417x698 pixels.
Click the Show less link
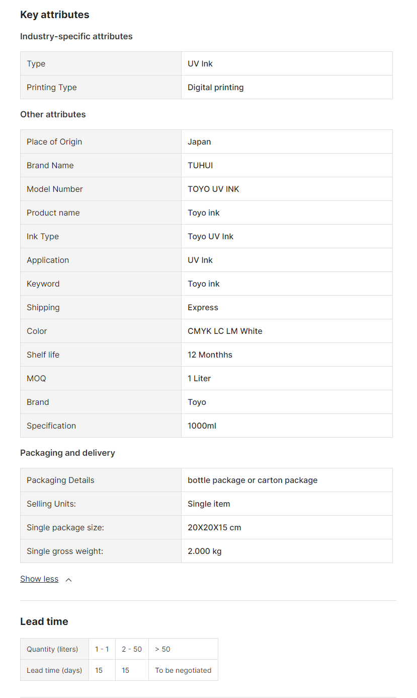point(39,579)
